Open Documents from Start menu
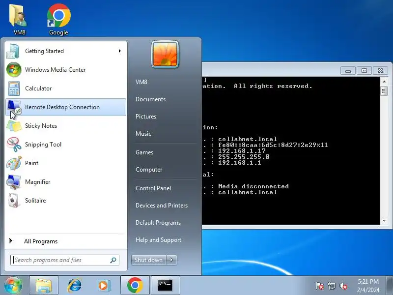393x295 pixels. pos(151,99)
